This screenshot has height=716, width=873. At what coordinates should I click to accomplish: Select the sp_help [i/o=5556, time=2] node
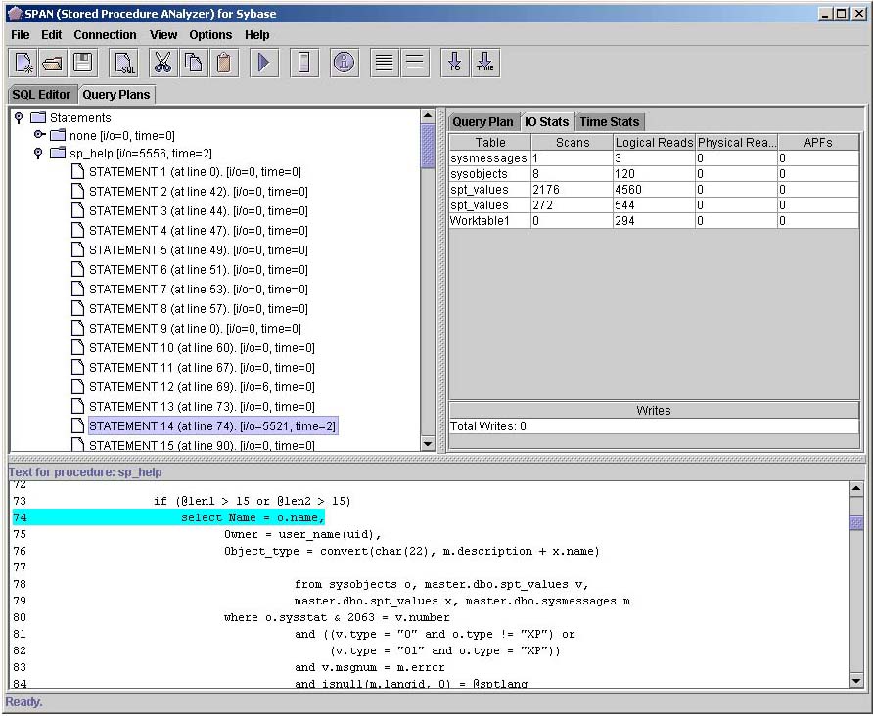[x=141, y=153]
